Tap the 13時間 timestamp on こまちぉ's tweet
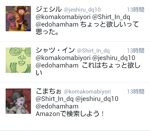This screenshot has width=150, height=131. [136, 92]
